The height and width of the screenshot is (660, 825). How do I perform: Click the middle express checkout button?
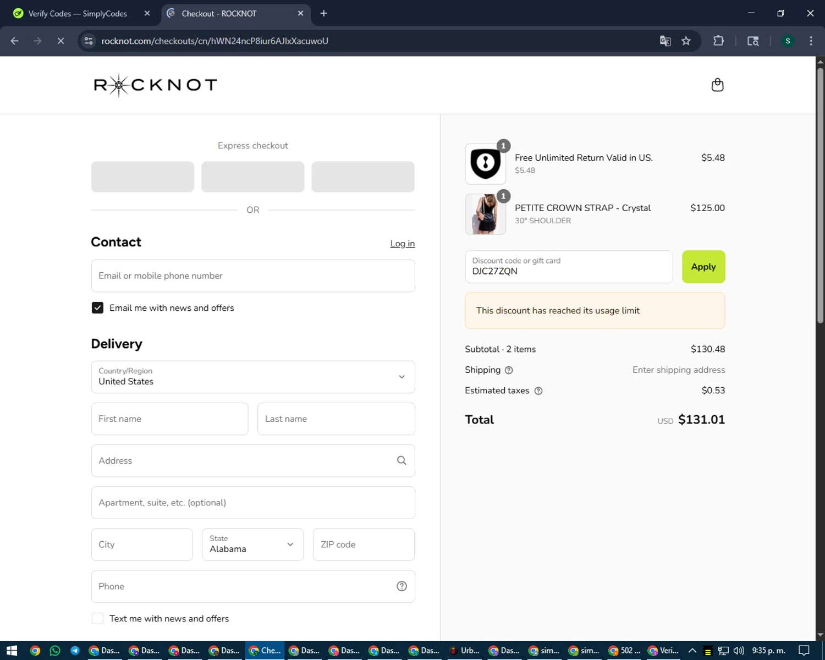click(253, 177)
